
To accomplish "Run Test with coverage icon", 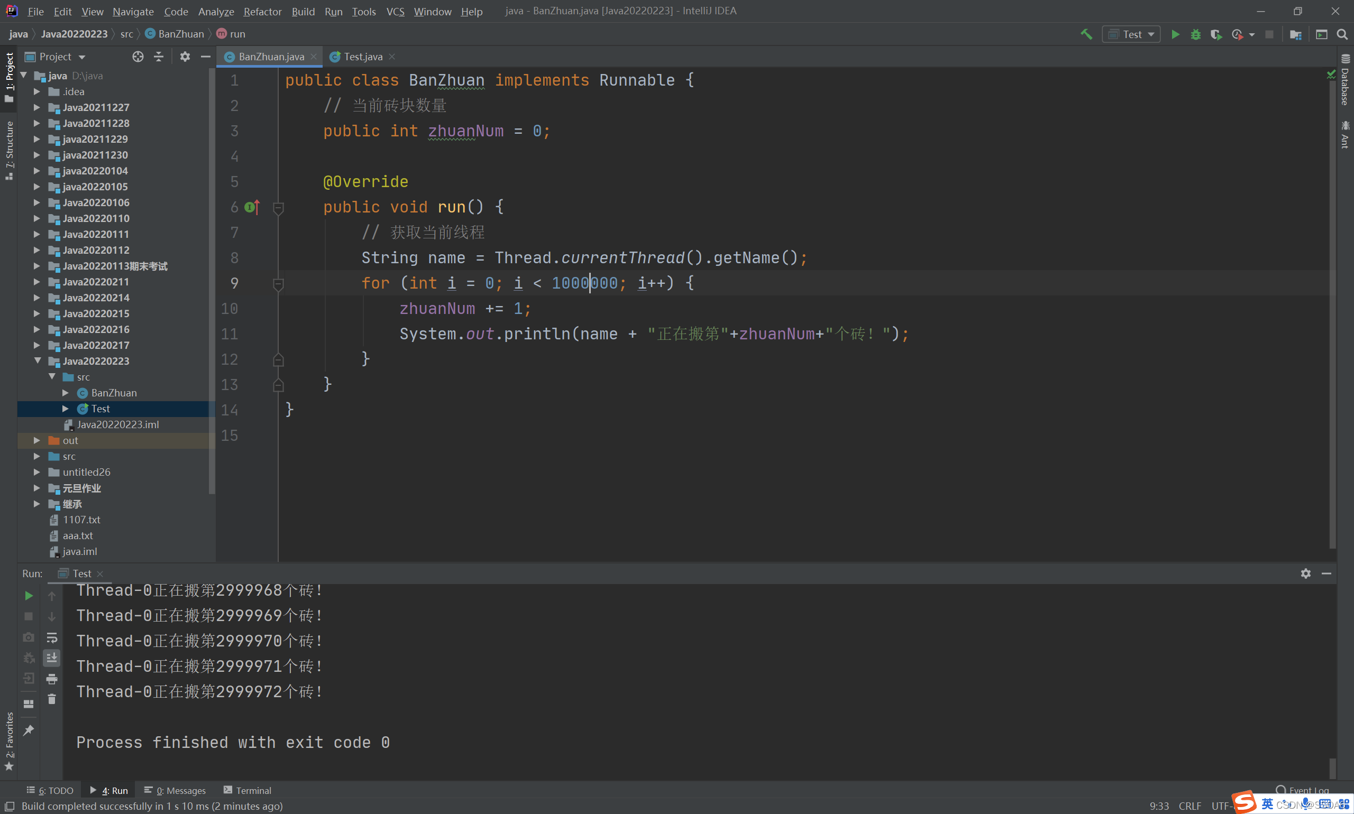I will click(1216, 34).
